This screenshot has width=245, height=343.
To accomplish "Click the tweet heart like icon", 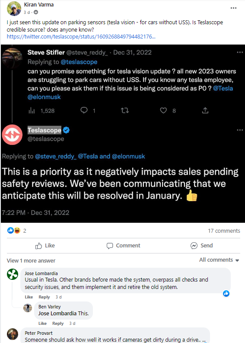I will 163,110.
